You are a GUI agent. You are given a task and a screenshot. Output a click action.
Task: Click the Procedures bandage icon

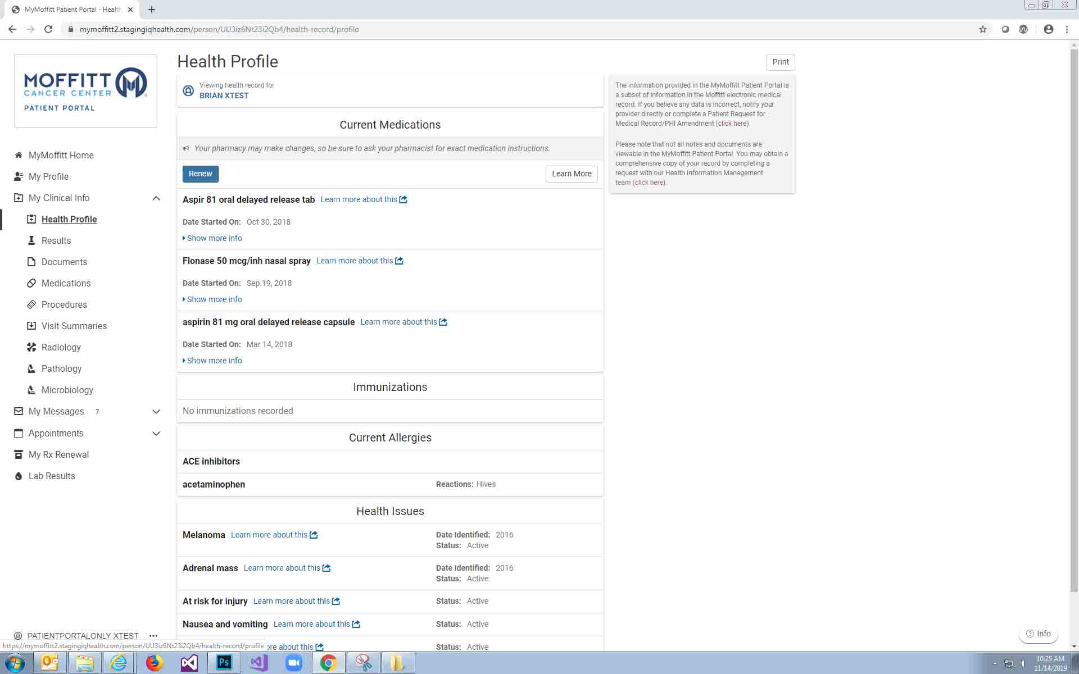pos(31,304)
